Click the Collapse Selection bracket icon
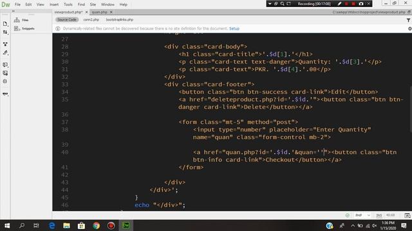412x231 pixels. pos(5,81)
